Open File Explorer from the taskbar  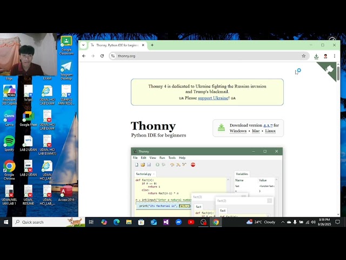pos(129,222)
